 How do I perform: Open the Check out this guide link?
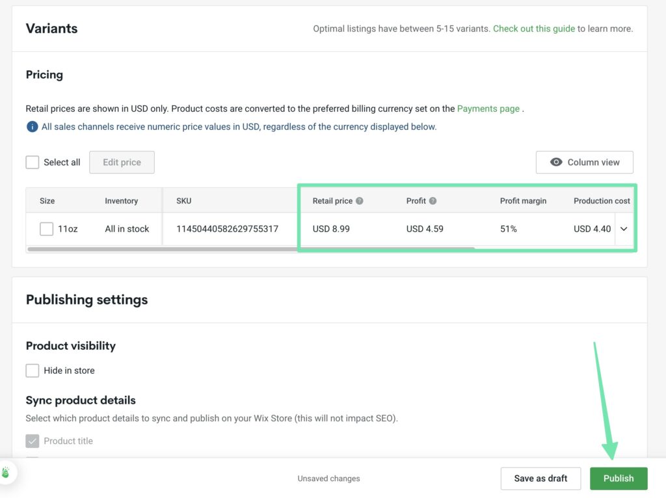(x=533, y=29)
